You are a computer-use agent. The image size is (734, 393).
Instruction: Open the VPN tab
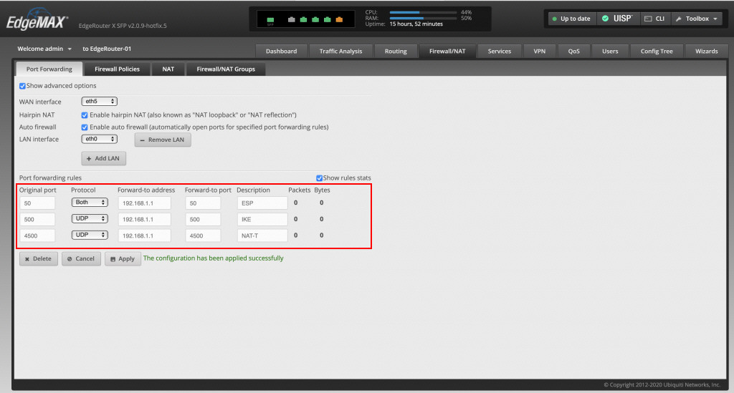point(539,51)
